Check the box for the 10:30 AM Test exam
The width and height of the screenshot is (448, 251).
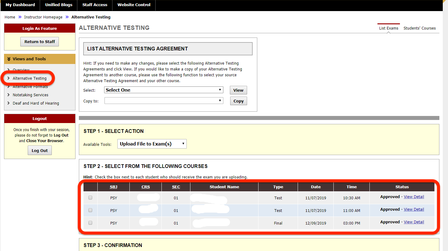tap(90, 197)
